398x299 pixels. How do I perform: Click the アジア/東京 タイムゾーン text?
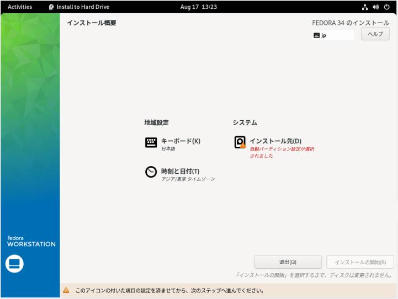[x=188, y=179]
